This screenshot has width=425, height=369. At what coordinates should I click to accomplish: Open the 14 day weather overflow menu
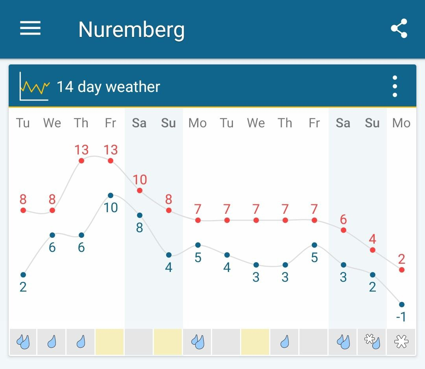tap(395, 86)
